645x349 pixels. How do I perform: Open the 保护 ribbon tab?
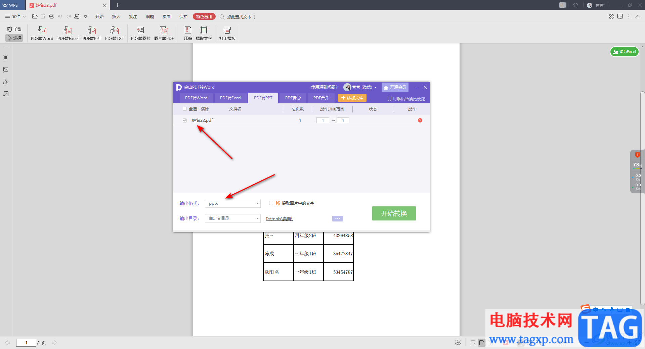(x=183, y=16)
